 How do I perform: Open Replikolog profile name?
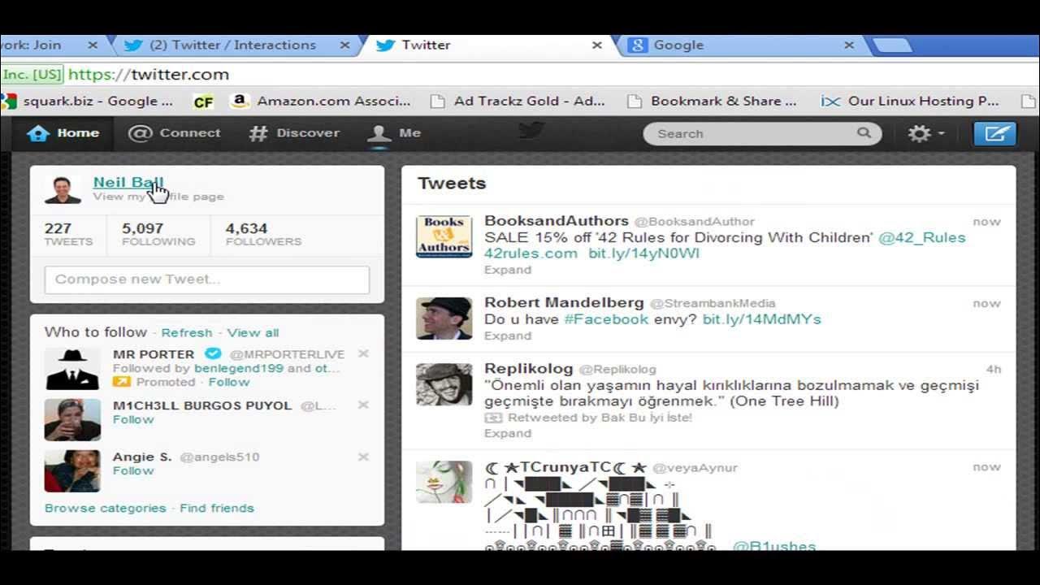point(529,369)
